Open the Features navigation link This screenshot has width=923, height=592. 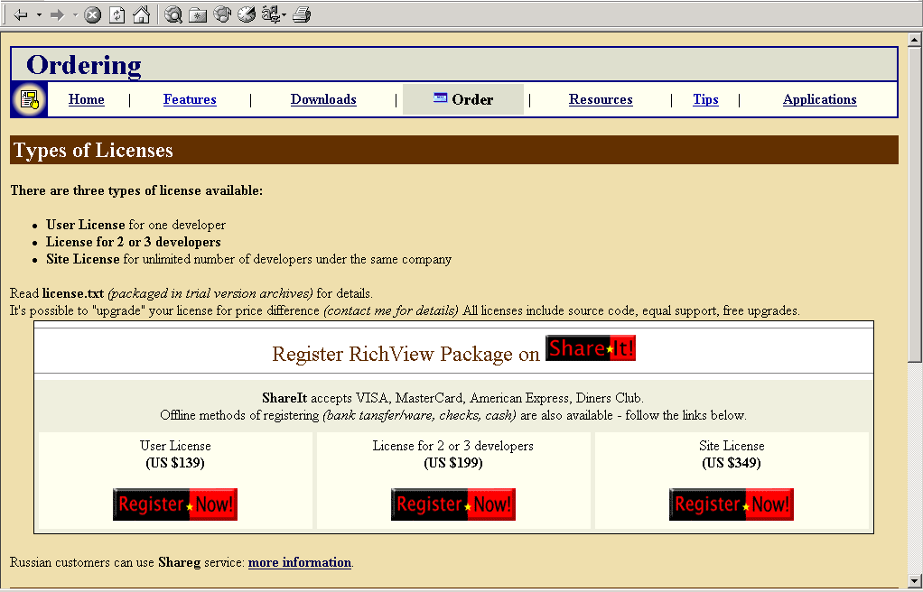pyautogui.click(x=190, y=99)
